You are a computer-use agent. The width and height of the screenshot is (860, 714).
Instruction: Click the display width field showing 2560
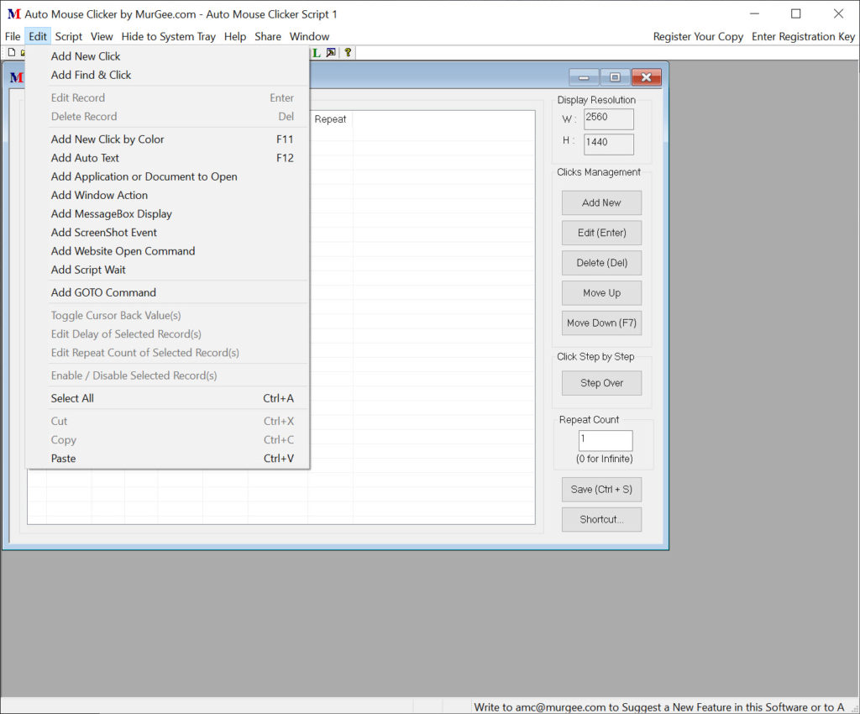[x=609, y=119]
